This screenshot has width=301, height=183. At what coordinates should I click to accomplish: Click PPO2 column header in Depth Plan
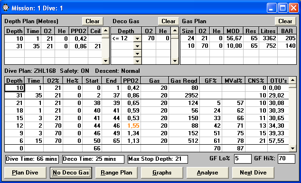[x=78, y=31]
